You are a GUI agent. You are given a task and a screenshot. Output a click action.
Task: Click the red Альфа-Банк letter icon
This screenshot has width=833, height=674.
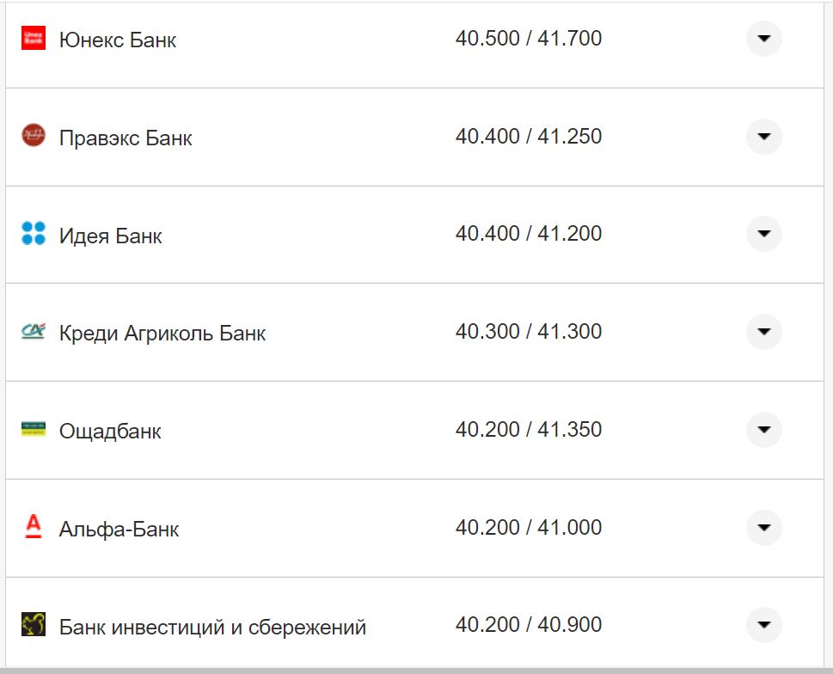(33, 528)
